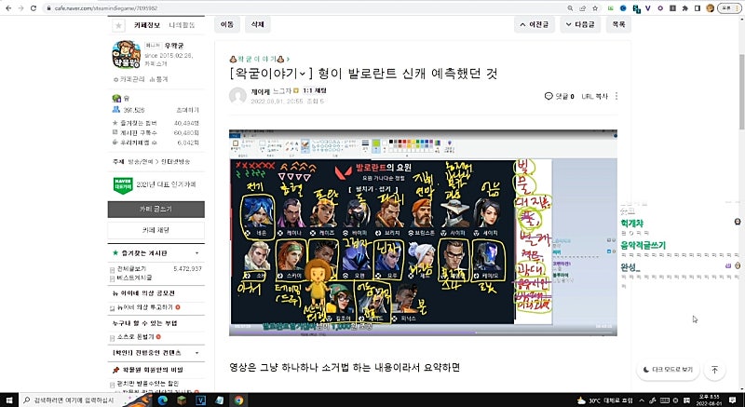
Task: Open Minecraft block icon in taskbar
Action: tap(182, 400)
